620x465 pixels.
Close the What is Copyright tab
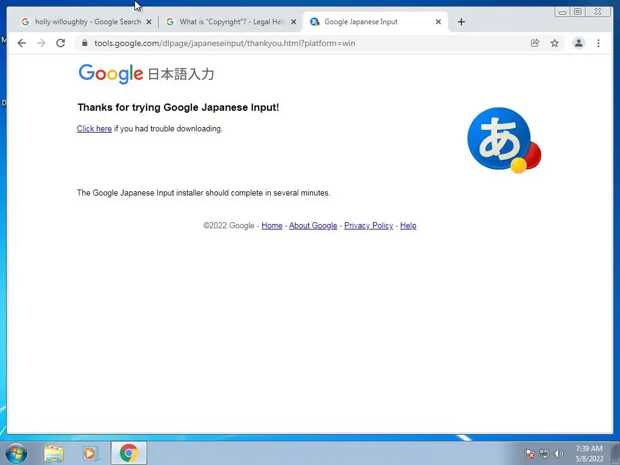(294, 22)
